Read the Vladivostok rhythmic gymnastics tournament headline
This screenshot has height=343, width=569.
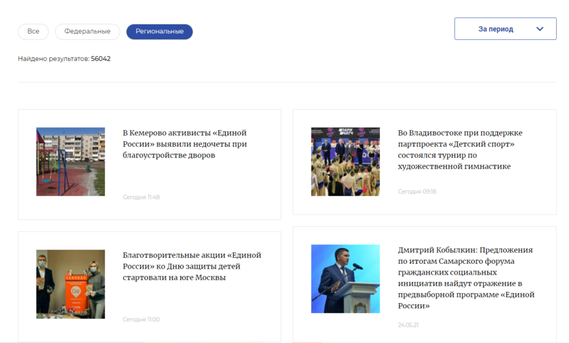click(460, 150)
